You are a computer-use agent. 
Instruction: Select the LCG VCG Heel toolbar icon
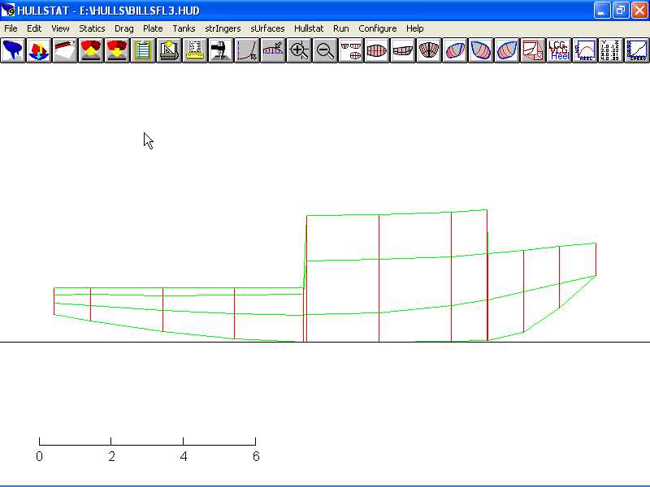coord(559,50)
